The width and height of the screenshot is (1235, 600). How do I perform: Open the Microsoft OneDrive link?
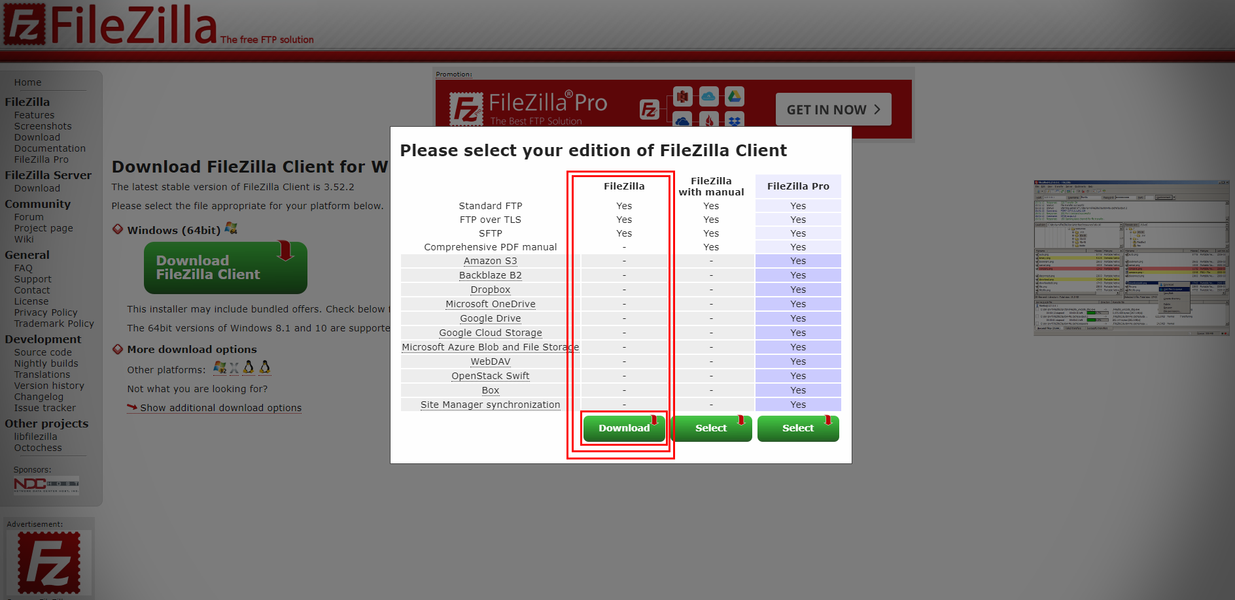click(490, 304)
